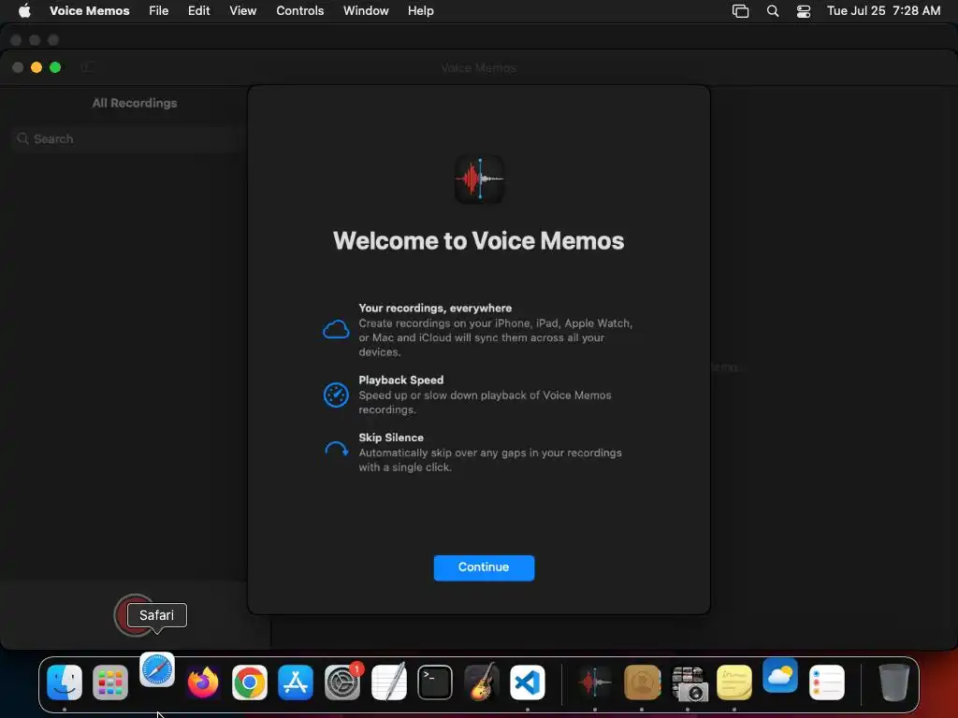
Task: Open App Store from the Dock
Action: (x=296, y=682)
